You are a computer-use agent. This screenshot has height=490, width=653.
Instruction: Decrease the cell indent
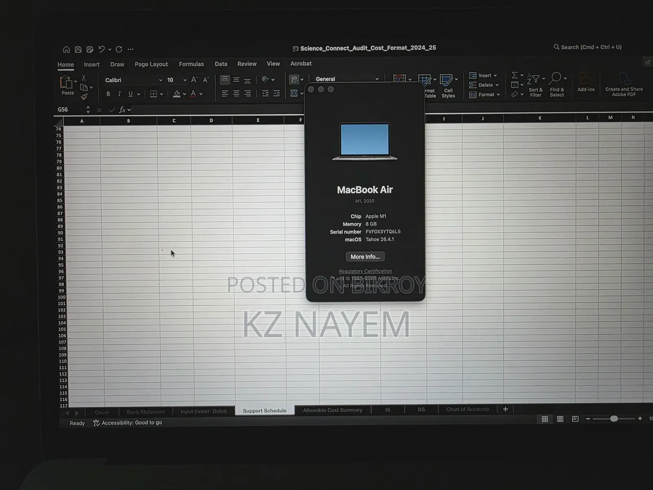[265, 94]
